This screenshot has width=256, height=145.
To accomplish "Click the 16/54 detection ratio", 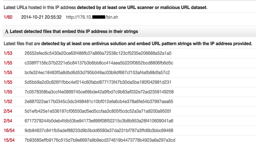I will click(9, 131).
